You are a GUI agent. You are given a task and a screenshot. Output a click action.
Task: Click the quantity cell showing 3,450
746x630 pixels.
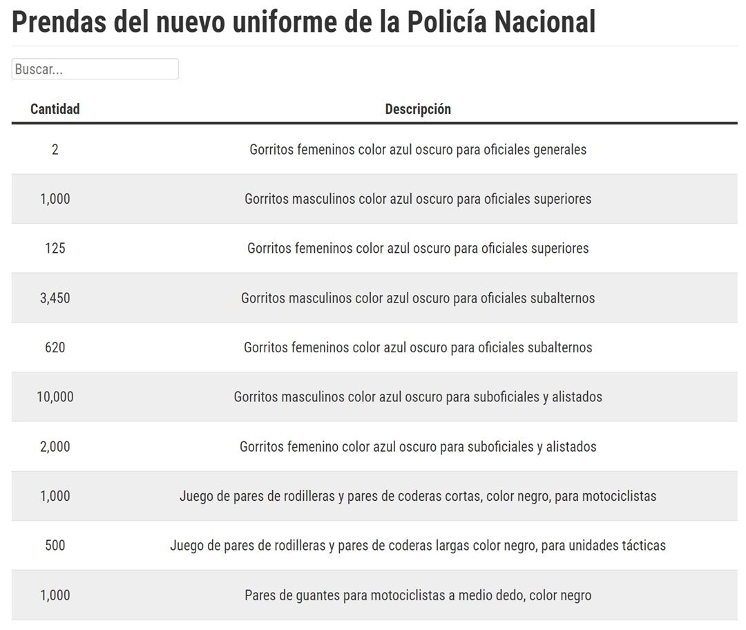point(55,298)
